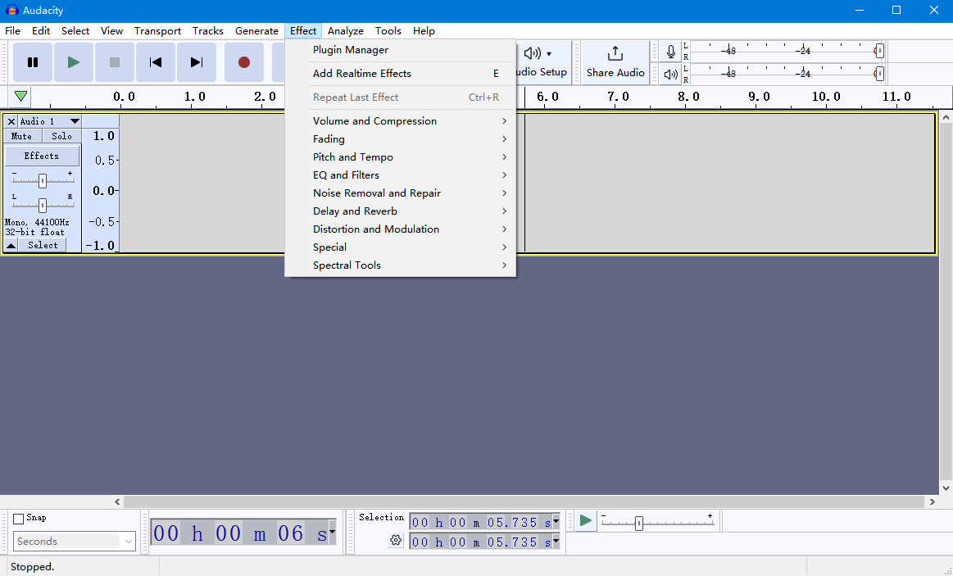Expand the Volume and Compression submenu

(x=401, y=121)
